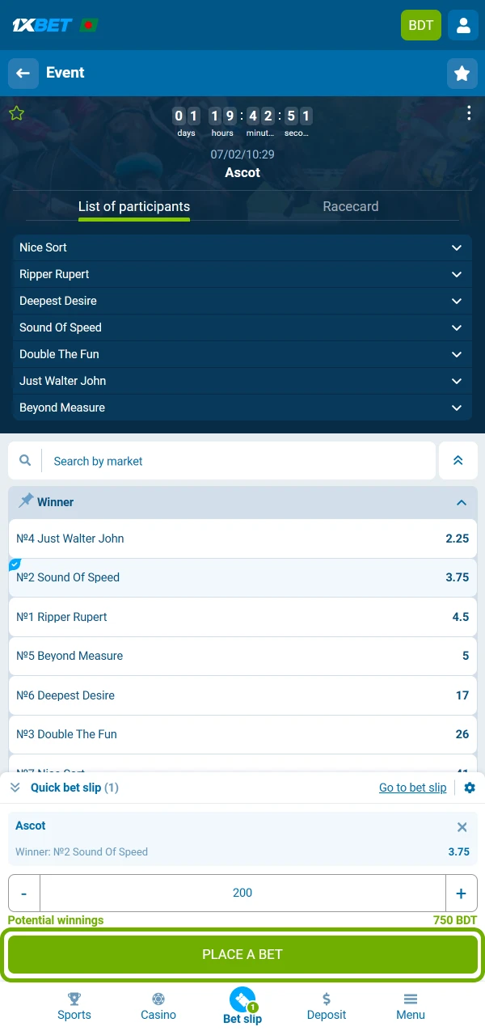Open bet slip settings gear
Viewport: 485px width, 1035px height.
click(470, 788)
